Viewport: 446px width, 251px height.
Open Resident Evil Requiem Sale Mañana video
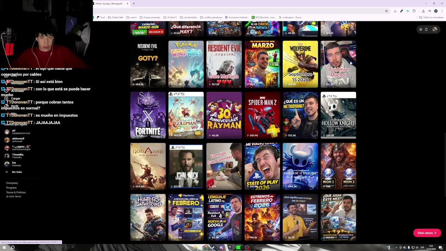coord(224,64)
